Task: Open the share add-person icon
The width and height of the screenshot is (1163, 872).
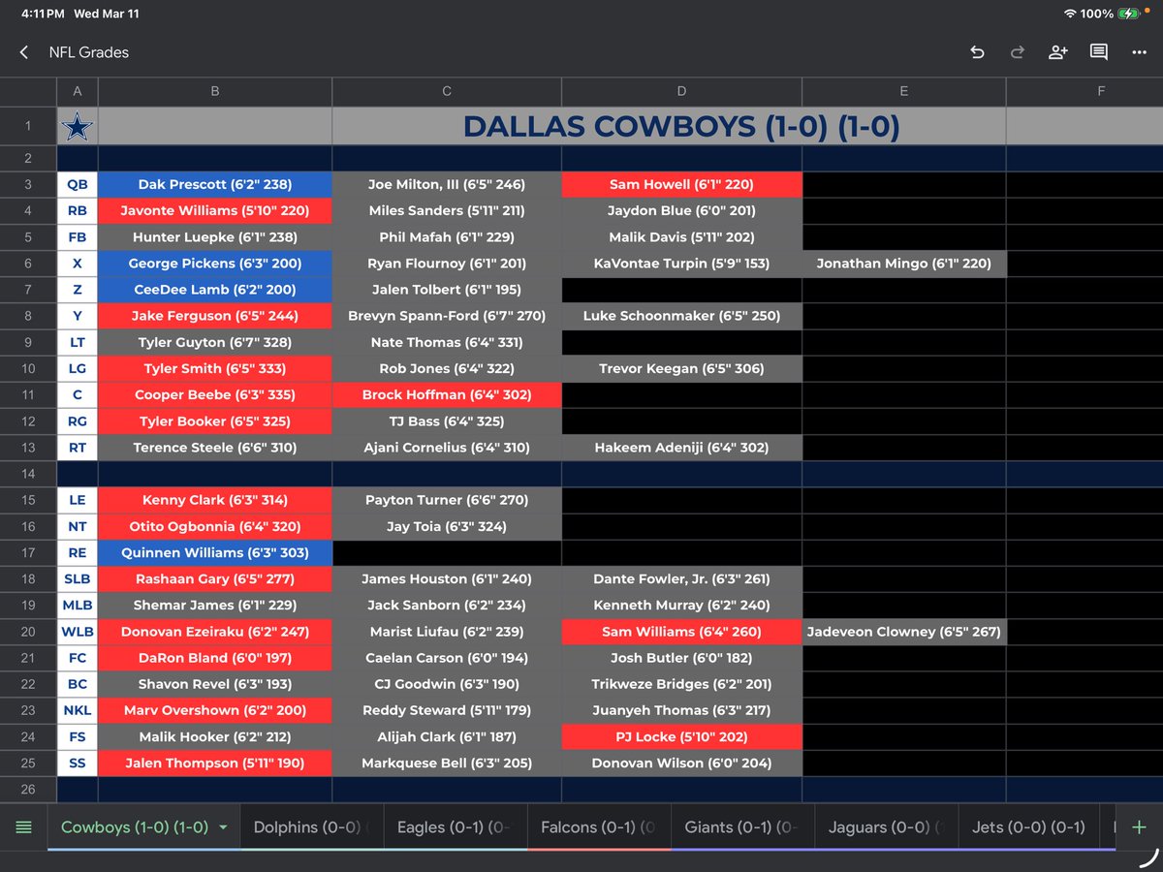Action: click(x=1057, y=52)
